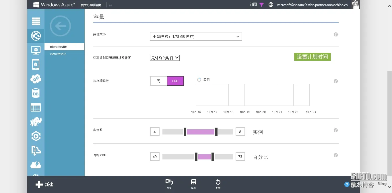Click the Browse toolbar button
Viewport: 392px width, 193px height.
click(x=169, y=184)
